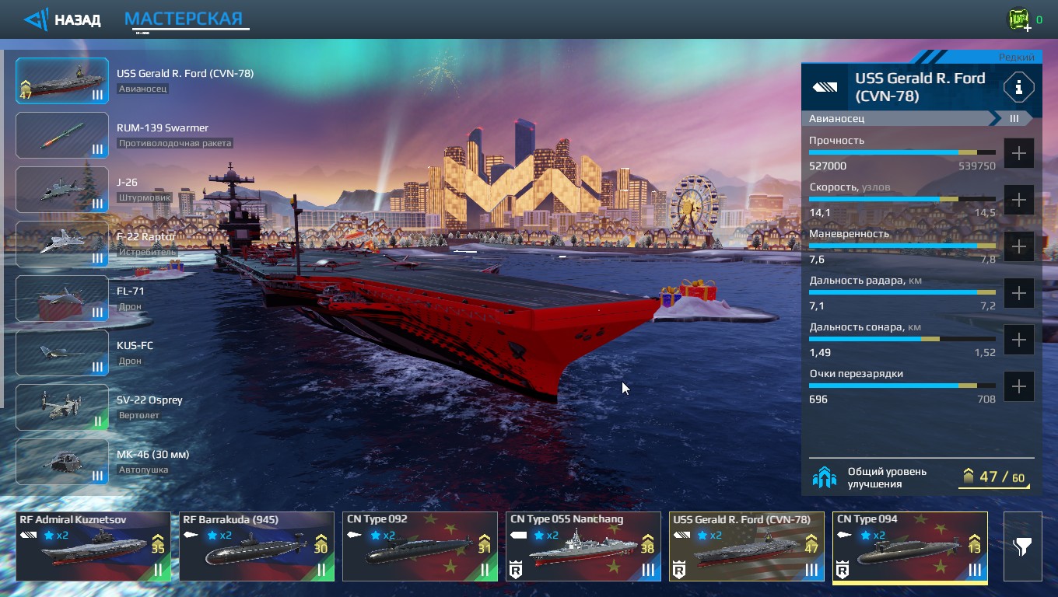Upgrade Очки перезарядки with its plus button
This screenshot has width=1058, height=597.
click(1018, 386)
